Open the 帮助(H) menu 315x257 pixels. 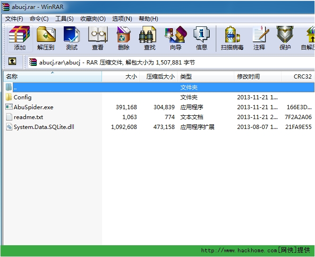click(148, 19)
